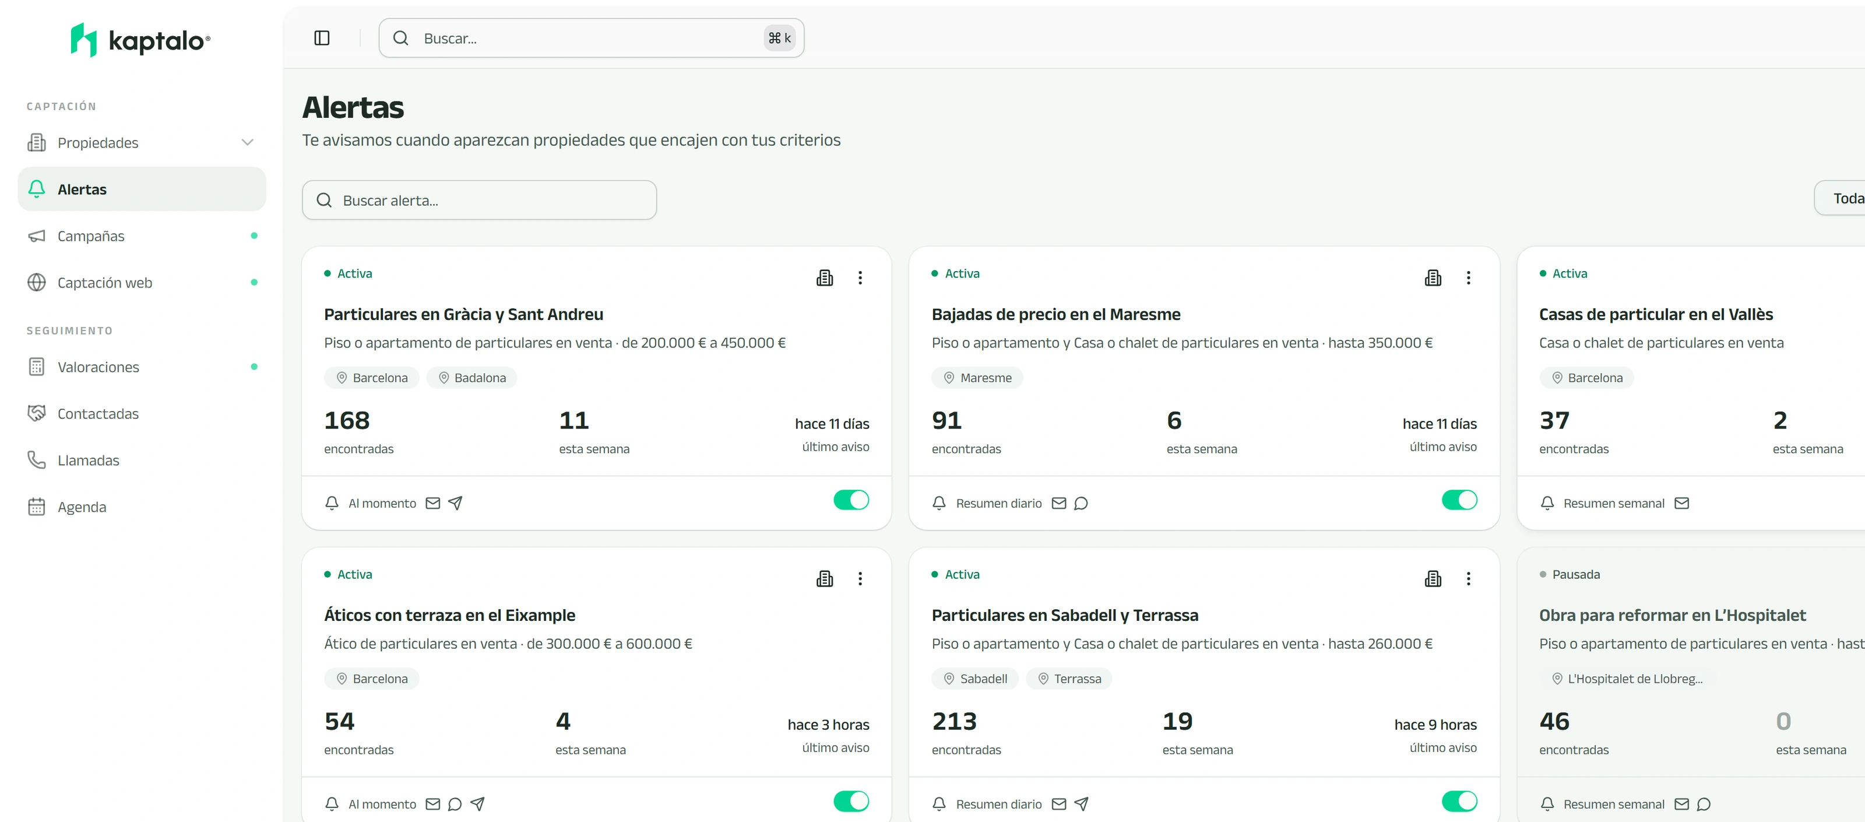Open the three-dot menu on Gràcia y Sant Andreu card

point(860,277)
